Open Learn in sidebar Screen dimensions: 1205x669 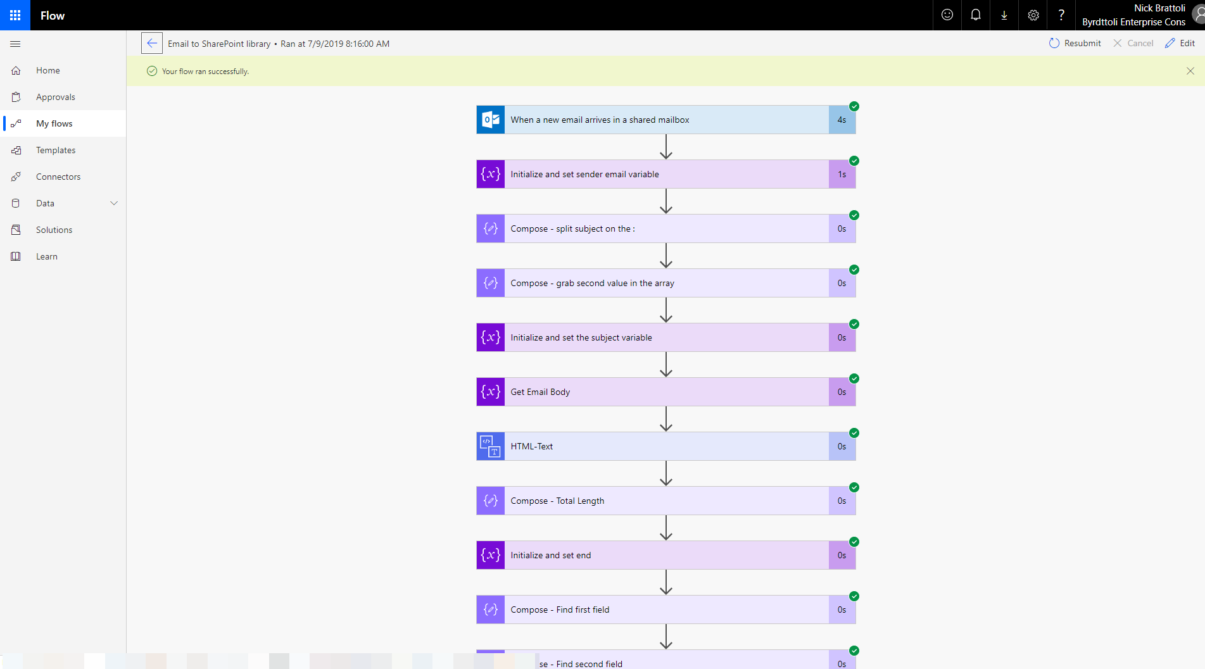click(63, 256)
